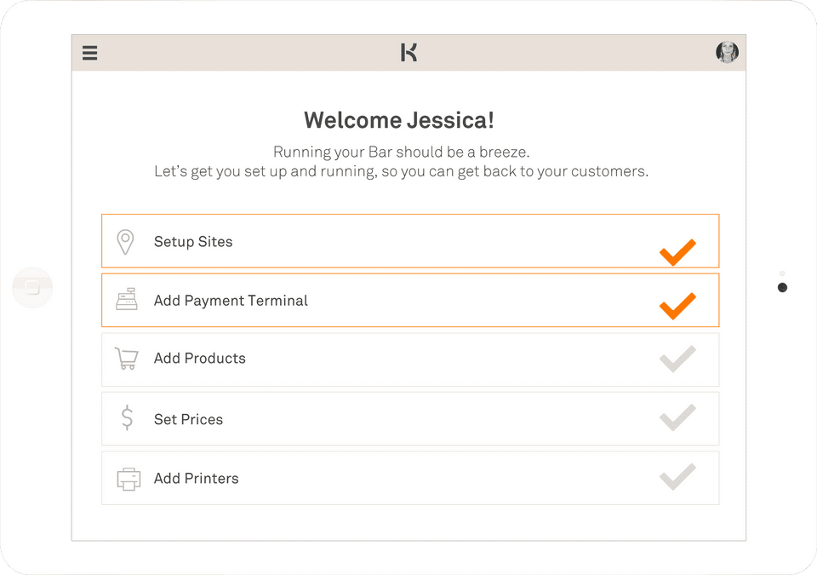The image size is (817, 575).
Task: Click the printer icon
Action: tap(128, 479)
